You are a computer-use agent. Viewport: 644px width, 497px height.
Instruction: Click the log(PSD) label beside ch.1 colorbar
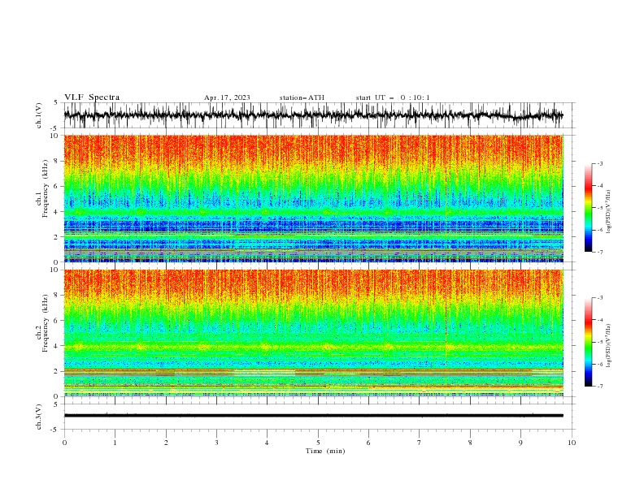coord(609,212)
